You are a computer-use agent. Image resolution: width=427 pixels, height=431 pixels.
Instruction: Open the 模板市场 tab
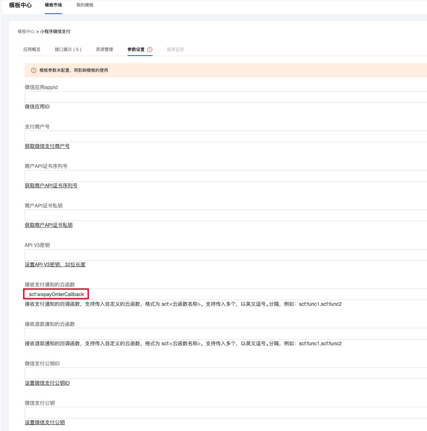pyautogui.click(x=53, y=5)
